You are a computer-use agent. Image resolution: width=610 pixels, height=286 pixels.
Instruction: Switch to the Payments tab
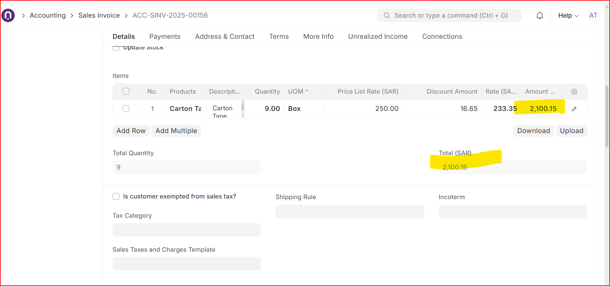[165, 37]
